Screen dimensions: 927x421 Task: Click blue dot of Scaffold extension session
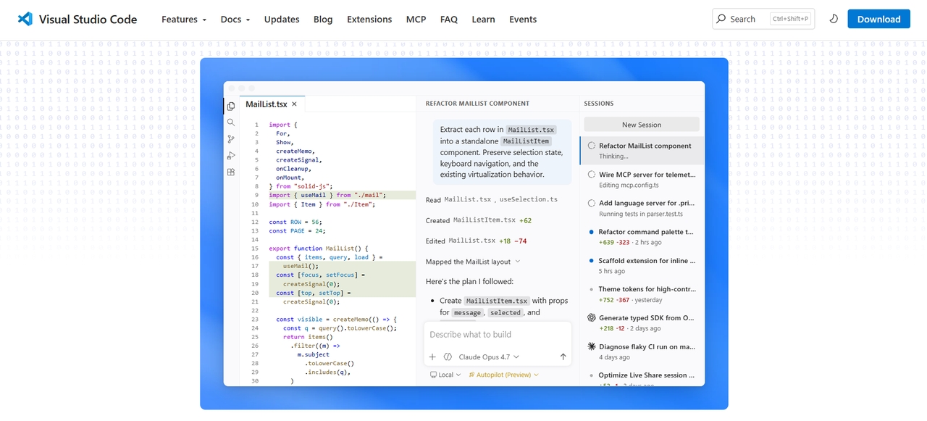[592, 261]
